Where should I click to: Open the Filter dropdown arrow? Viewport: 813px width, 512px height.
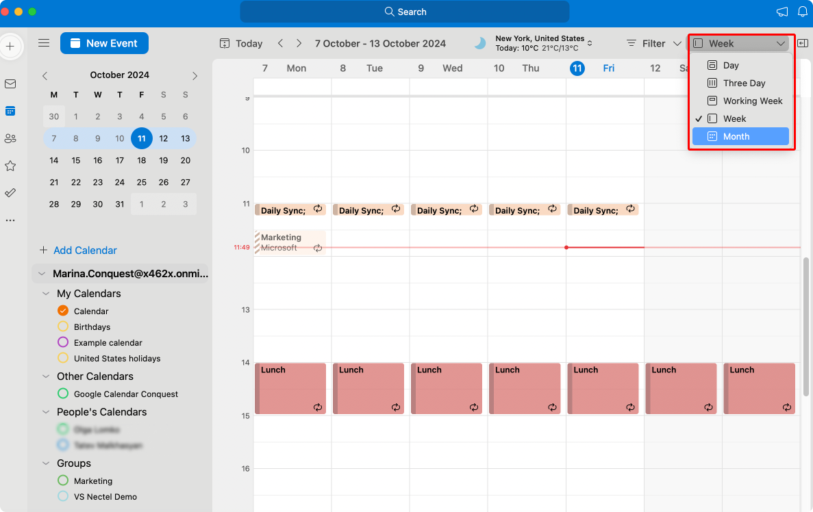click(x=677, y=44)
